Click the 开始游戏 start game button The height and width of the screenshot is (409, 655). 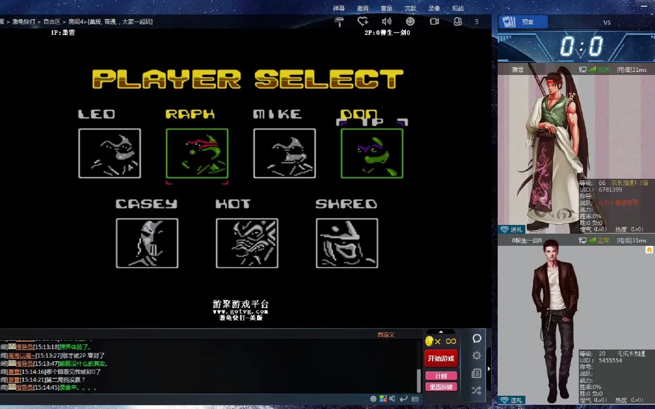441,358
